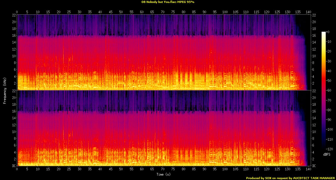Click the color scale gradient bar
Image resolution: width=336 pixels, height=180 pixels.
[x=324, y=91]
